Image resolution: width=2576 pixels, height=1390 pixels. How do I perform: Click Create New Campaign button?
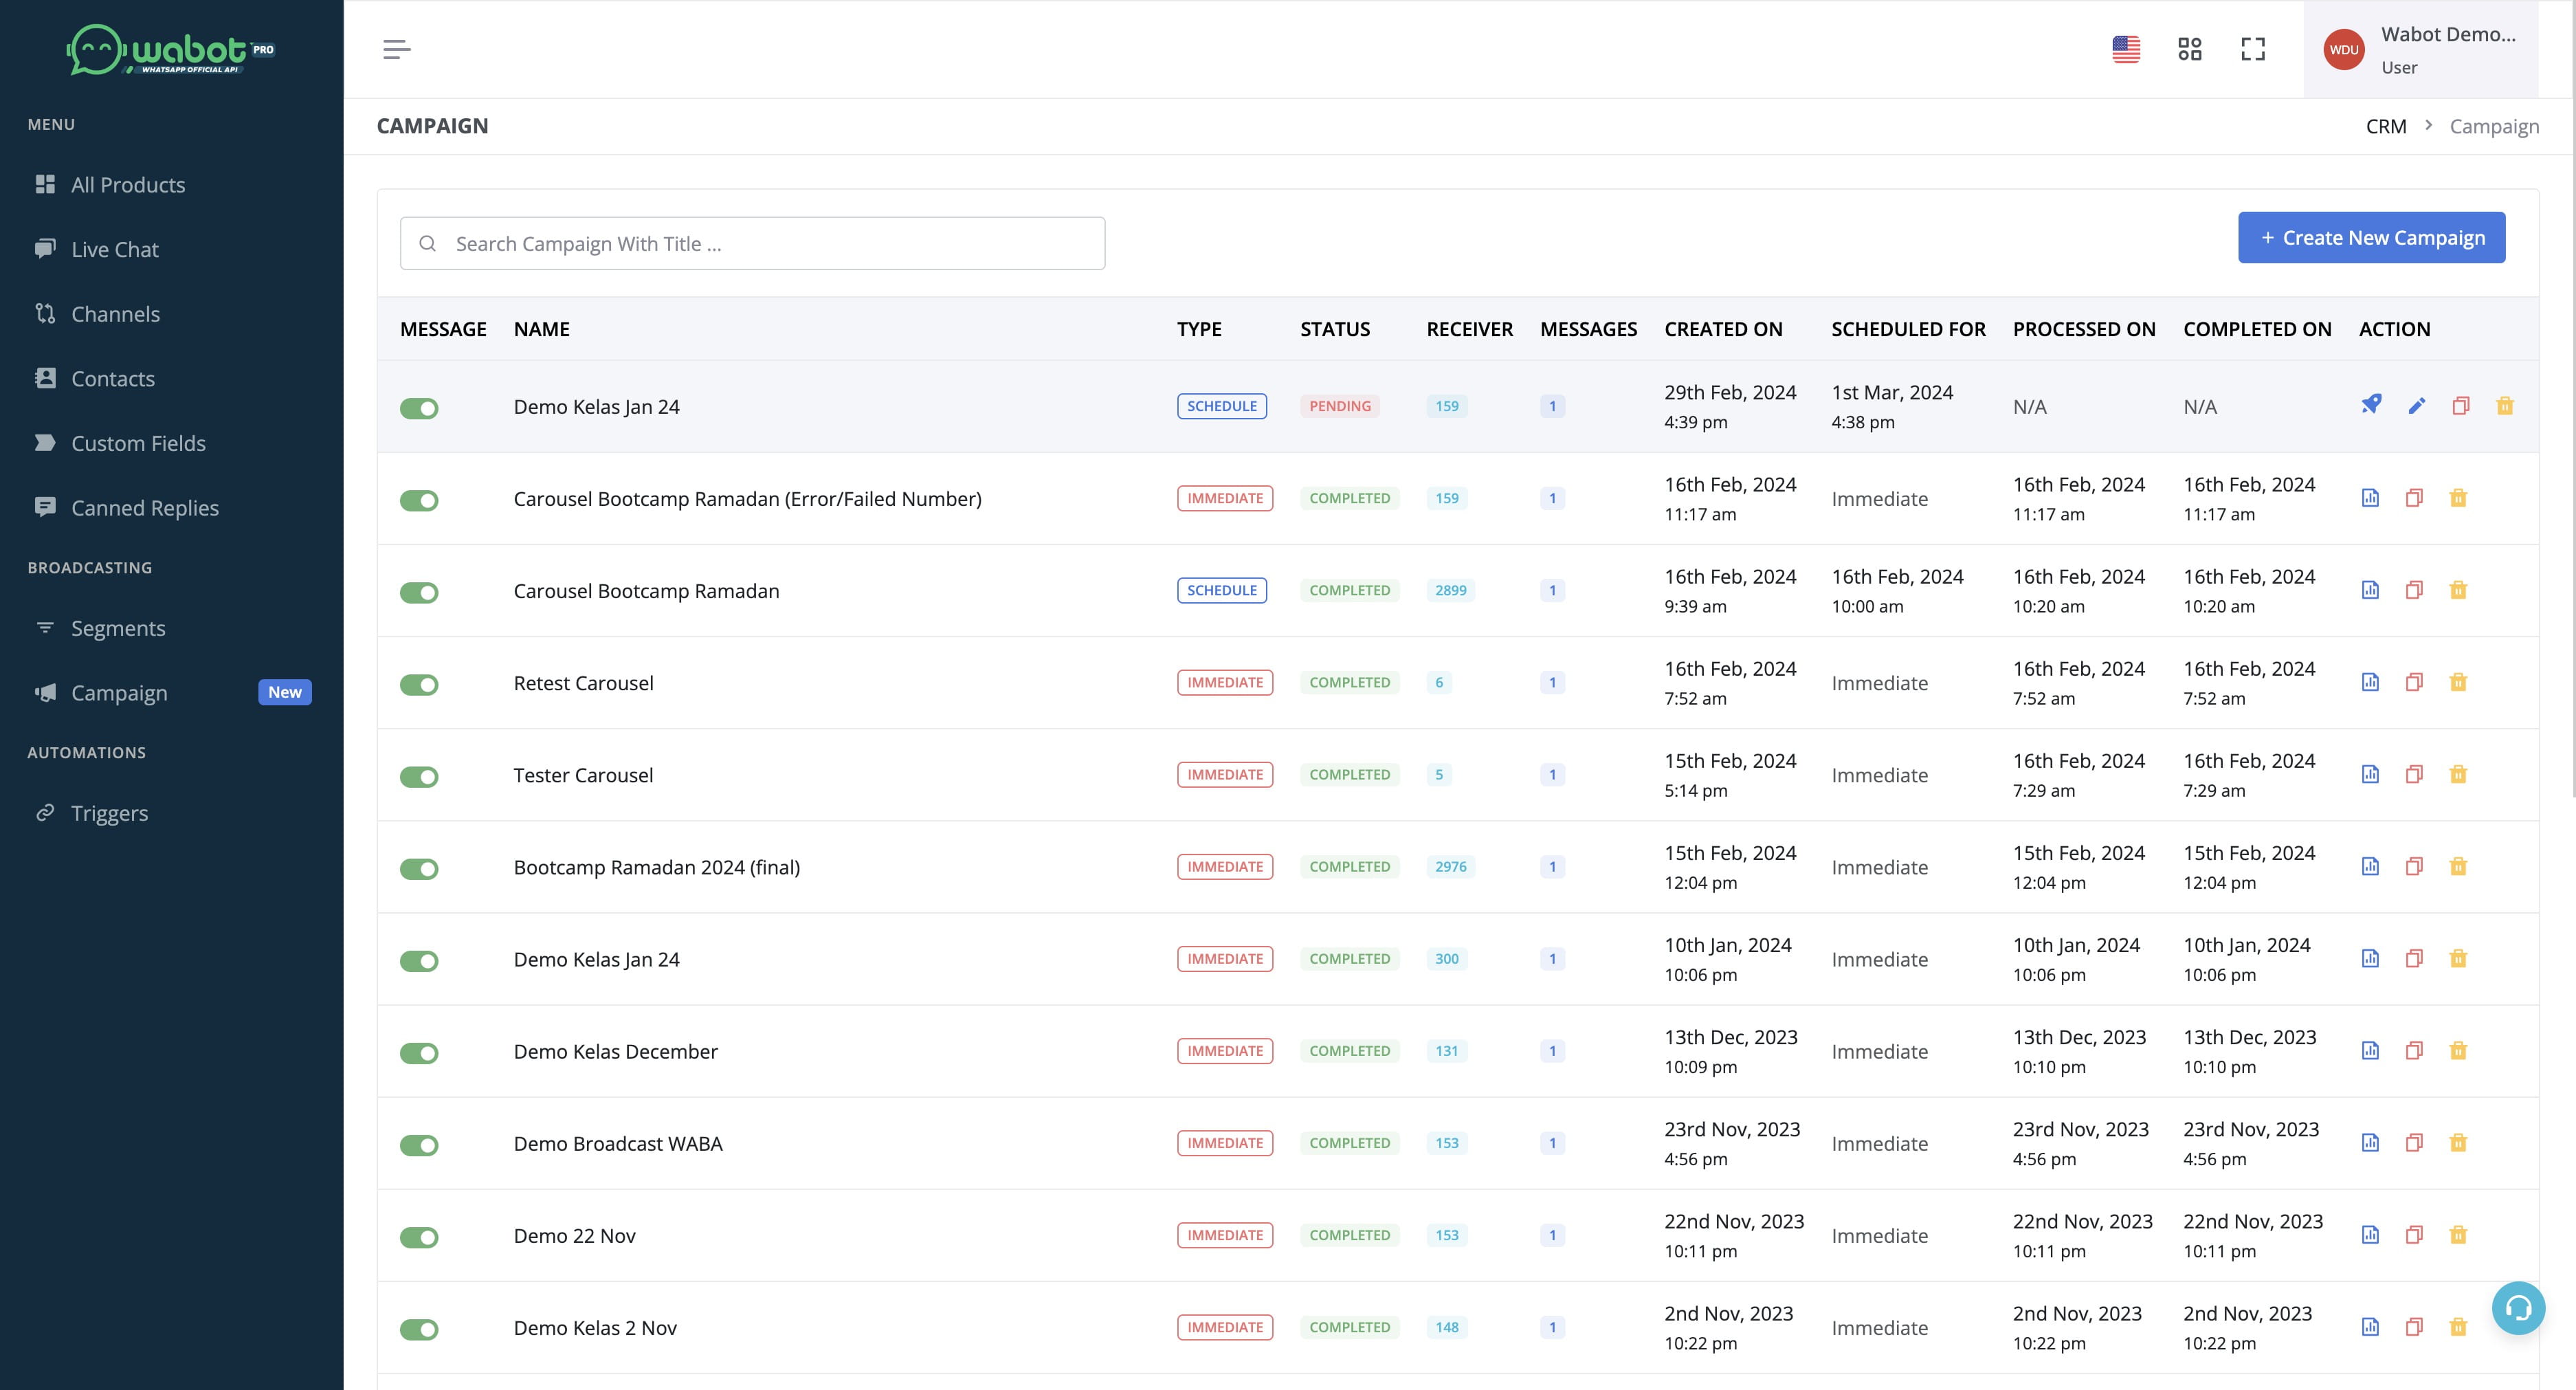(2371, 237)
